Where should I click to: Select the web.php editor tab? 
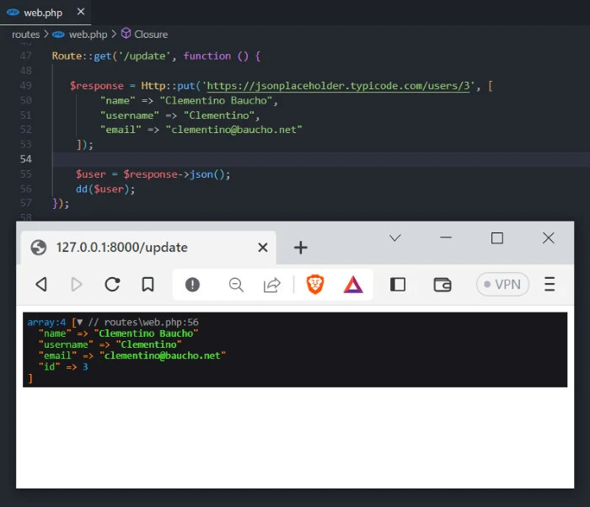(x=42, y=13)
